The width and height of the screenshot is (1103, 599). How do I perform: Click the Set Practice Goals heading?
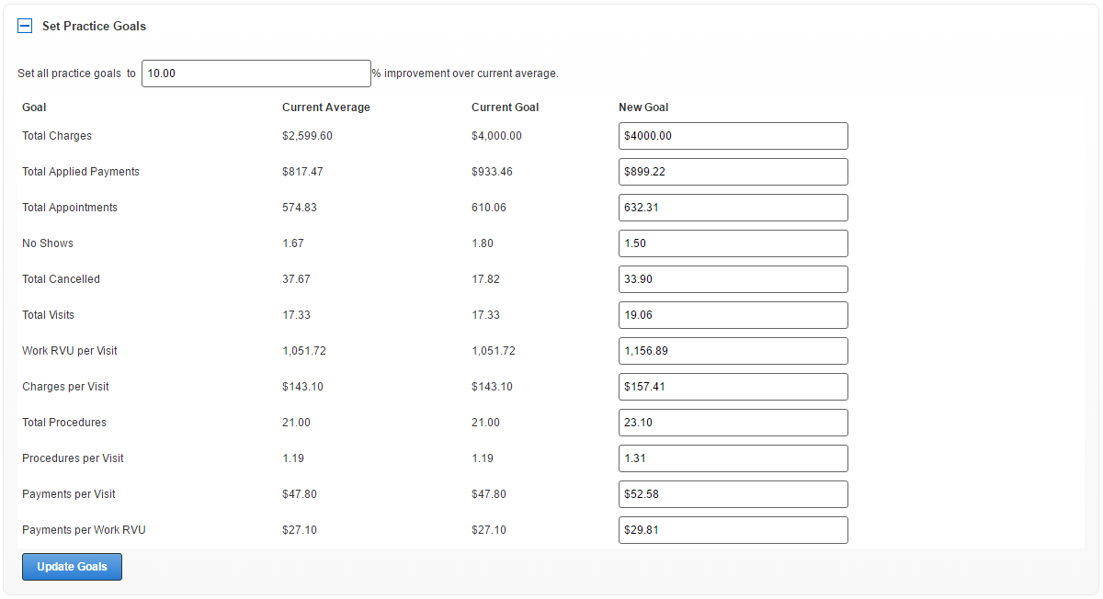[x=94, y=27]
